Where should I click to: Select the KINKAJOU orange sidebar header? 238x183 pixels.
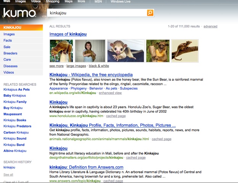(21, 27)
